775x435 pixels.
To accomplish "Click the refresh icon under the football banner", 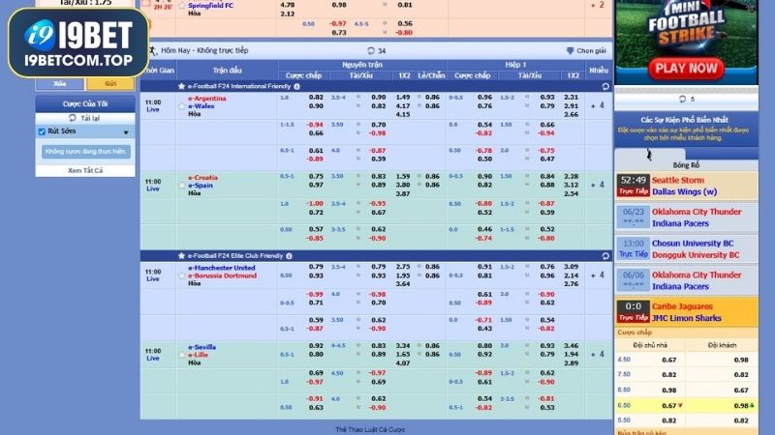I will point(682,99).
